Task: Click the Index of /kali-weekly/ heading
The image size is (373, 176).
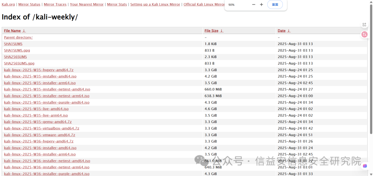Action: coord(40,17)
